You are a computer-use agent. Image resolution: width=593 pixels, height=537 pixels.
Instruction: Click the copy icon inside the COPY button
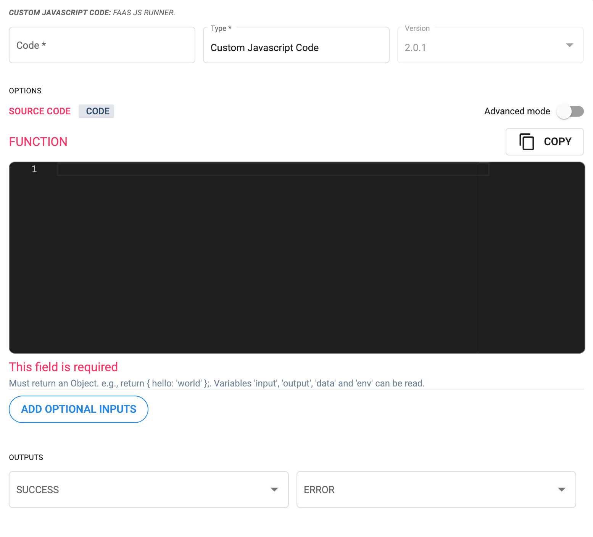(527, 142)
